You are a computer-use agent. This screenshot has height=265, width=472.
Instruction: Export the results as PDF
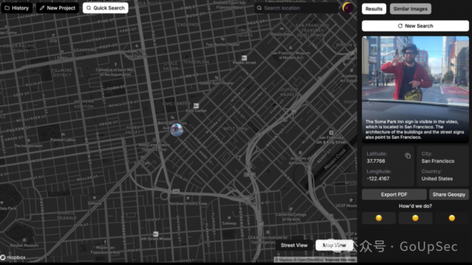point(393,194)
